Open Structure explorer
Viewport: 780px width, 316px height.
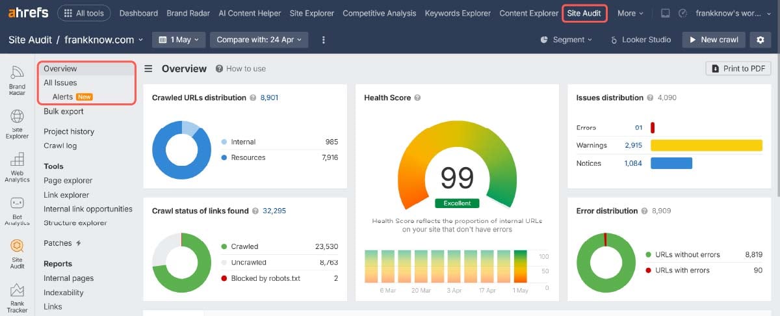75,223
